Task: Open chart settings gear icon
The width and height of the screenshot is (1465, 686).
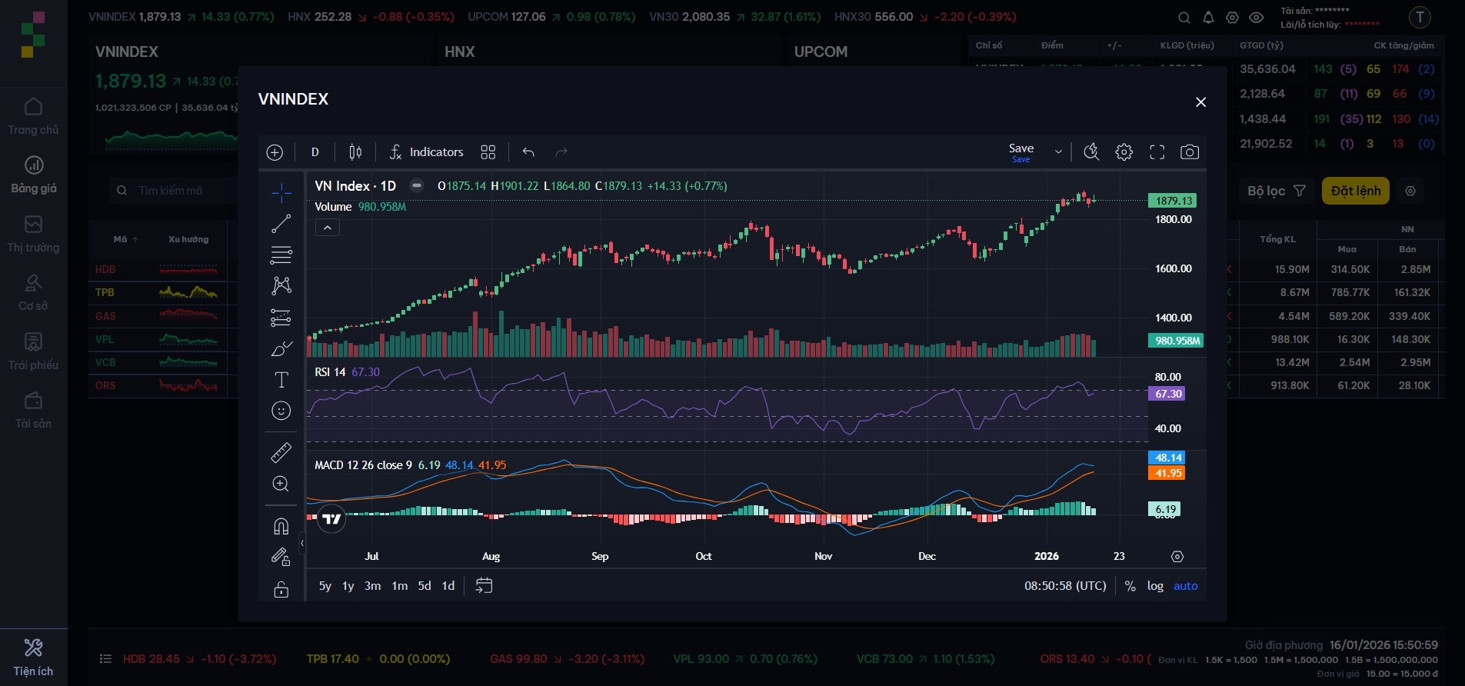Action: point(1124,152)
